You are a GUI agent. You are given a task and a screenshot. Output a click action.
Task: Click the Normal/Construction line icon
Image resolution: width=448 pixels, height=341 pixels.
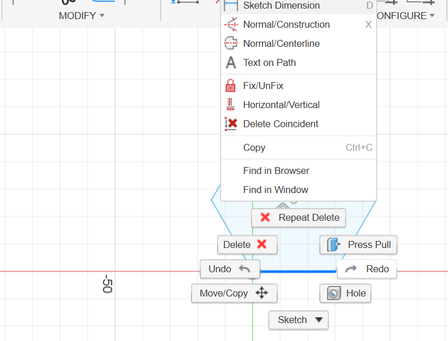(231, 24)
